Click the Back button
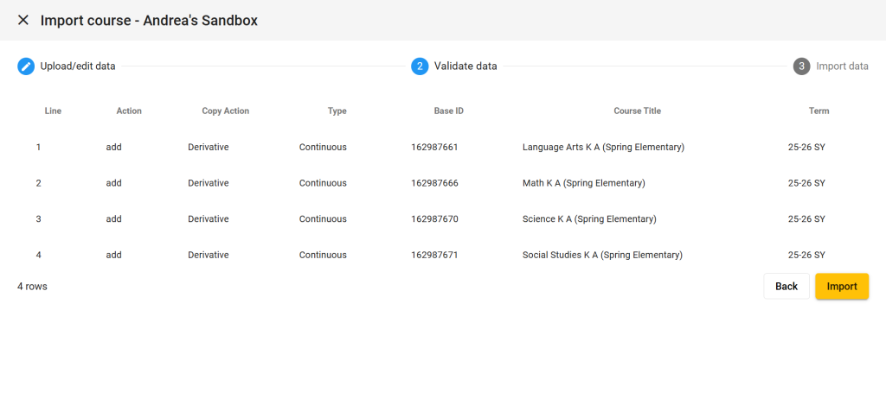 (786, 287)
